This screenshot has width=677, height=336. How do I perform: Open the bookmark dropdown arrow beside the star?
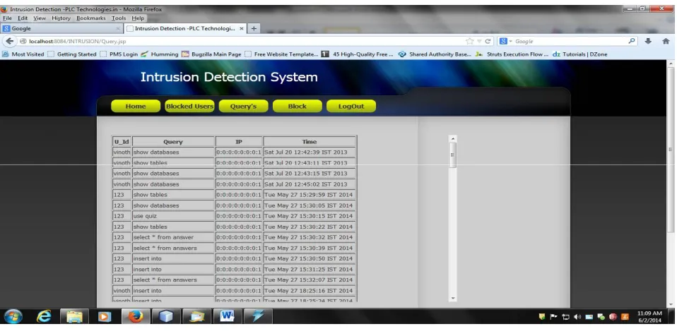click(479, 42)
